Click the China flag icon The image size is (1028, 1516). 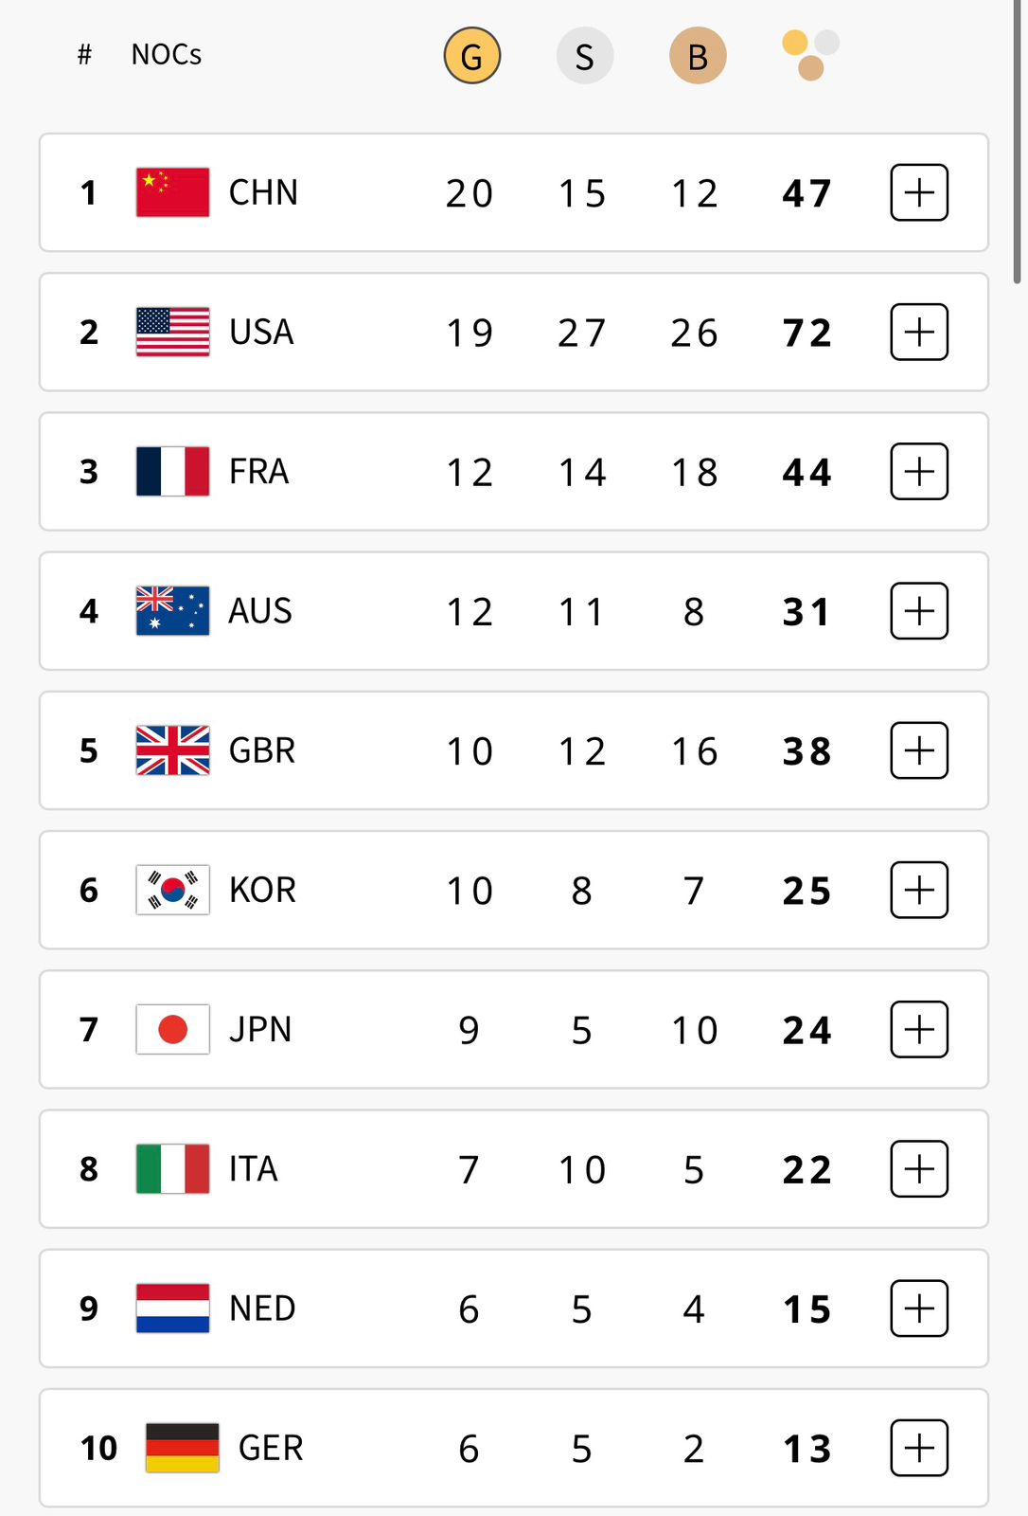coord(172,192)
